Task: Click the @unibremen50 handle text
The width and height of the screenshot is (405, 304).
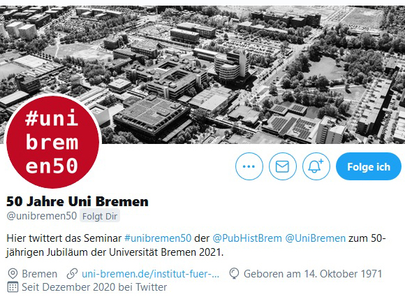Action: [42, 215]
